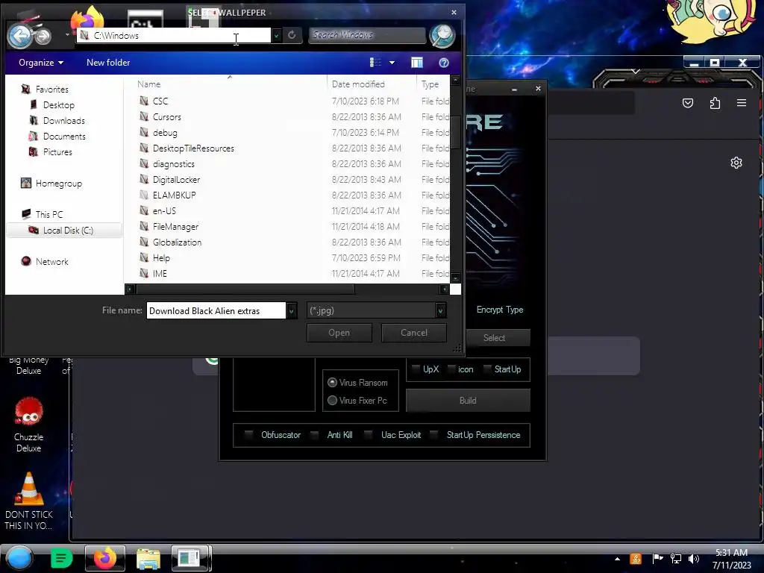
Task: Sort by the Name column header
Action: coord(148,84)
